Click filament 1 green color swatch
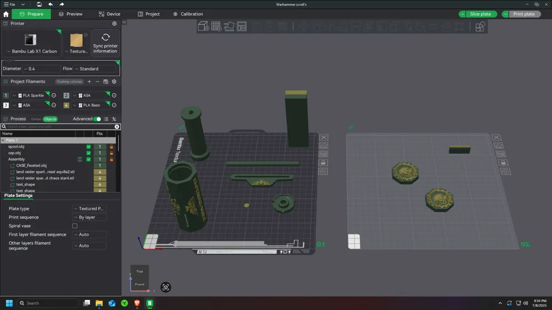The width and height of the screenshot is (552, 310). tap(6, 95)
